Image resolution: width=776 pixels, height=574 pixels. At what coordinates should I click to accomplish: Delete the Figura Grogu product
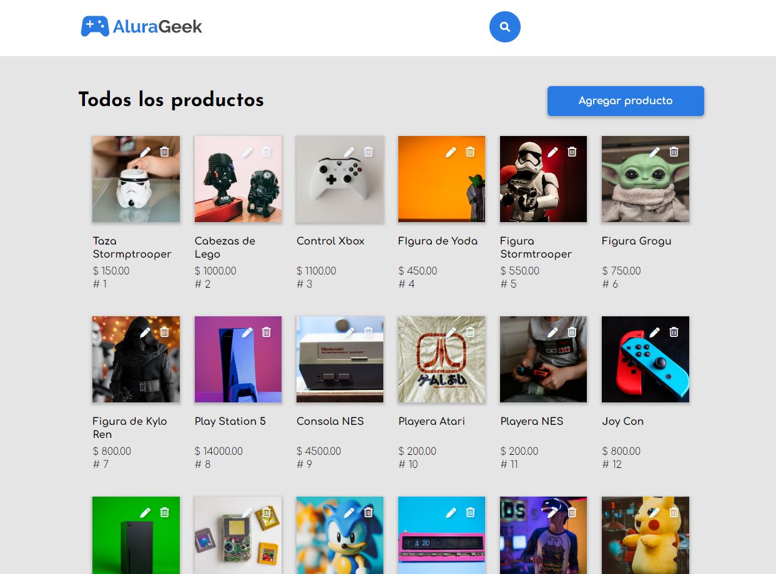(674, 151)
